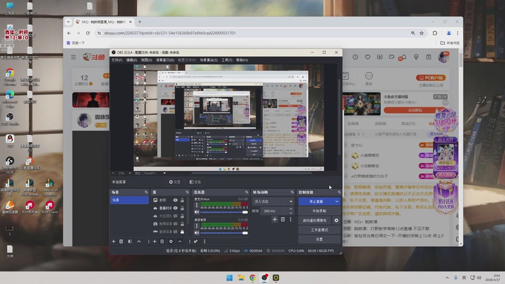Open Chrome extensions puzzle icon
This screenshot has width=505, height=284.
coord(435,33)
